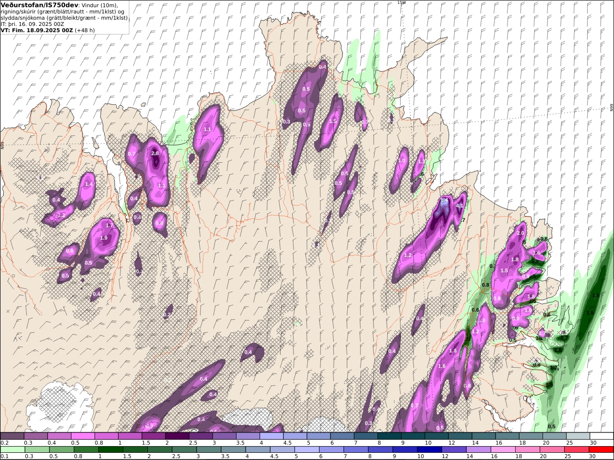Pick the dark green swatch between 1 and 1.5

tap(110, 449)
